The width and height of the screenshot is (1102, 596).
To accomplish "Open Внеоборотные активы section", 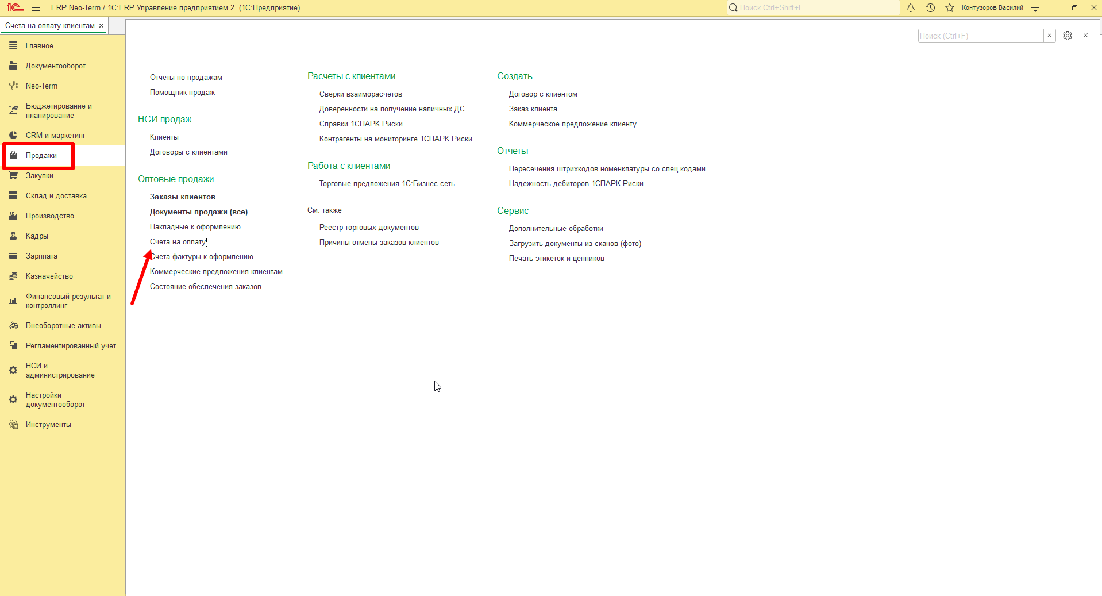I will click(x=63, y=325).
